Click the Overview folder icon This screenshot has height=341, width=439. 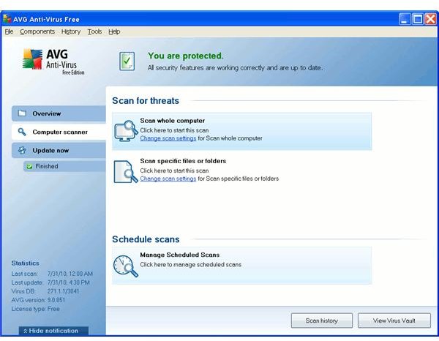[22, 113]
